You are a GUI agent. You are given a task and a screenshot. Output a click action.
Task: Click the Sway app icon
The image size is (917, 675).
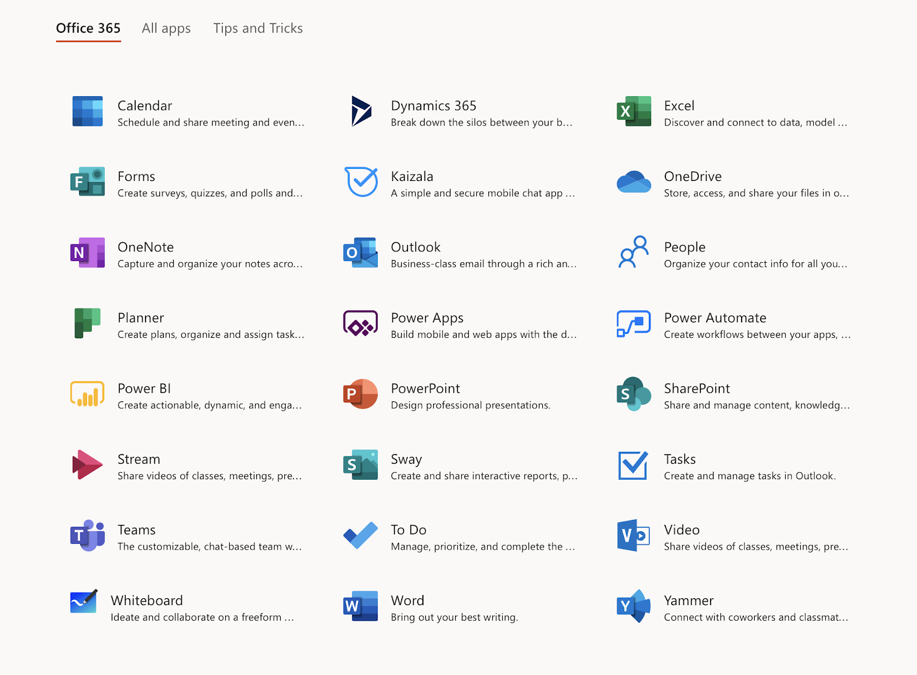click(360, 464)
